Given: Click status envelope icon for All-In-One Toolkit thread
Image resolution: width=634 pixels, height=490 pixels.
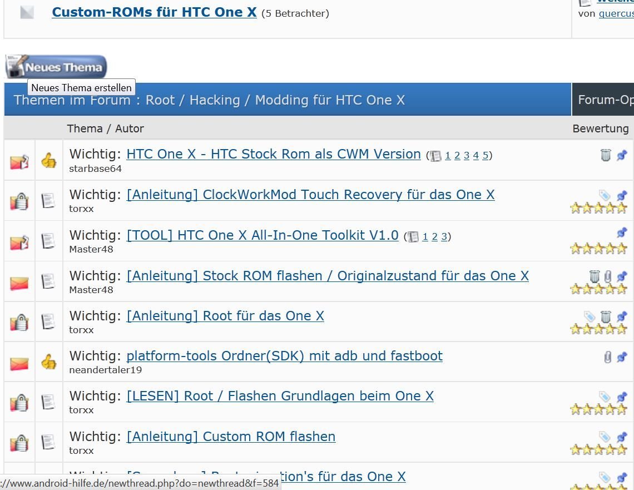Looking at the screenshot, I should [x=19, y=242].
